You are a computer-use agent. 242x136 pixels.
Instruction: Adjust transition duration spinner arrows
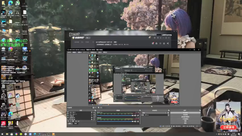(x=168, y=115)
